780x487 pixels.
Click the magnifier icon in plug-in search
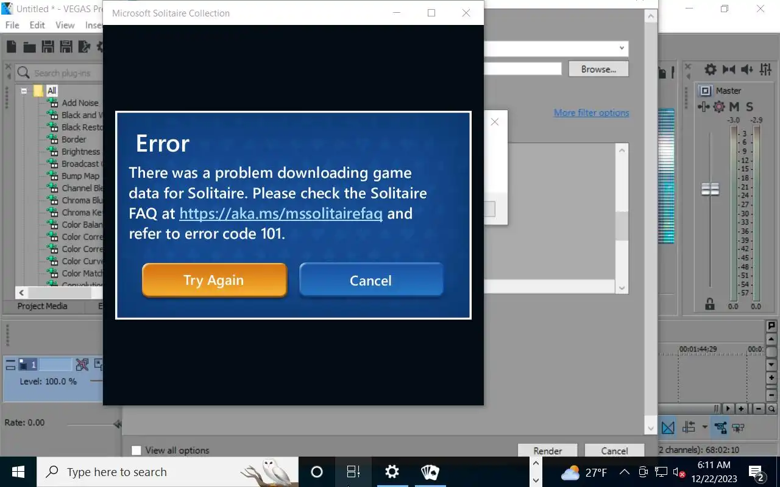(24, 73)
